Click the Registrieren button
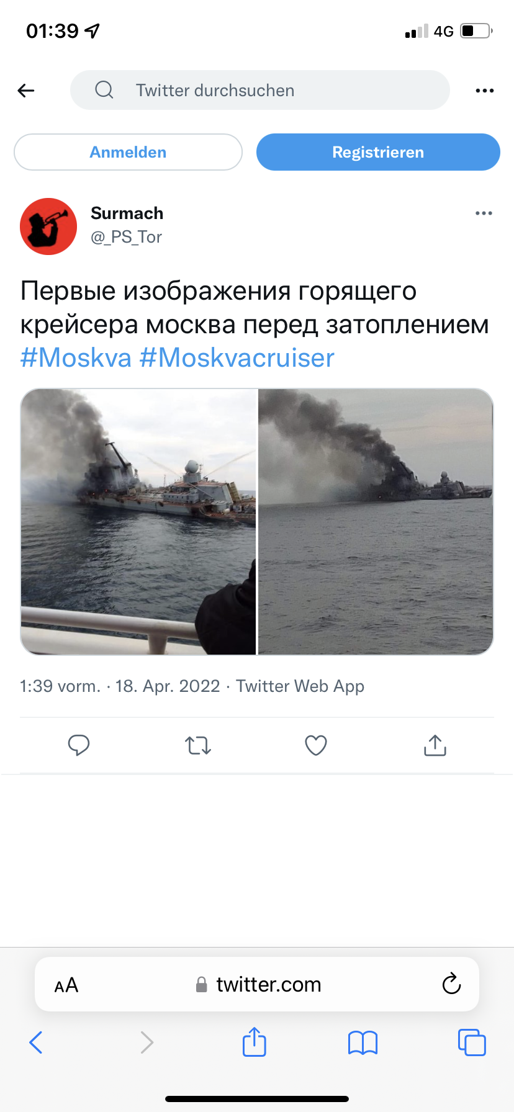 [378, 152]
